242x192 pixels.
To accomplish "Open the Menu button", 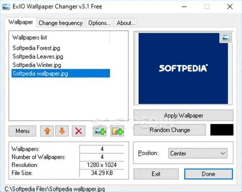I will 22,131.
